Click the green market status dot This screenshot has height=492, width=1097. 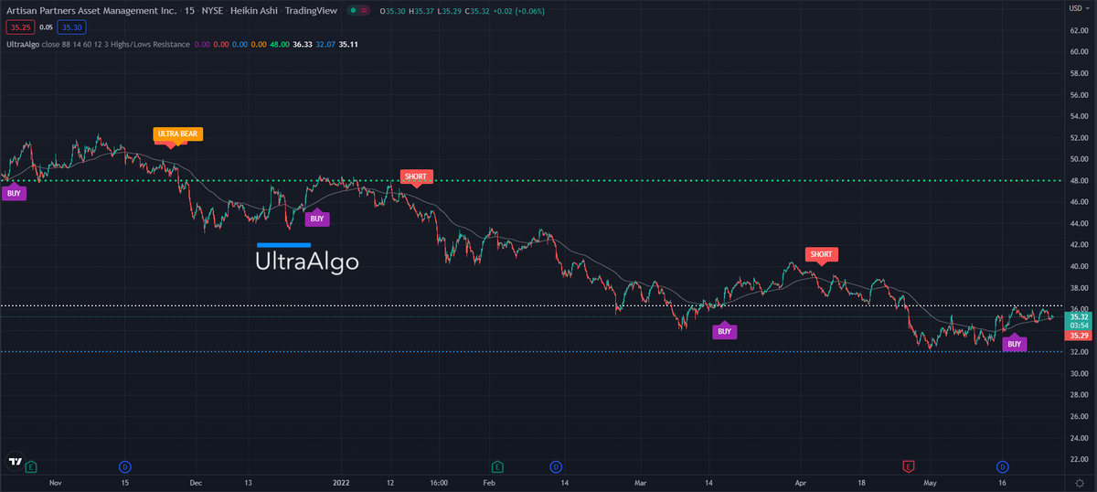coord(352,11)
